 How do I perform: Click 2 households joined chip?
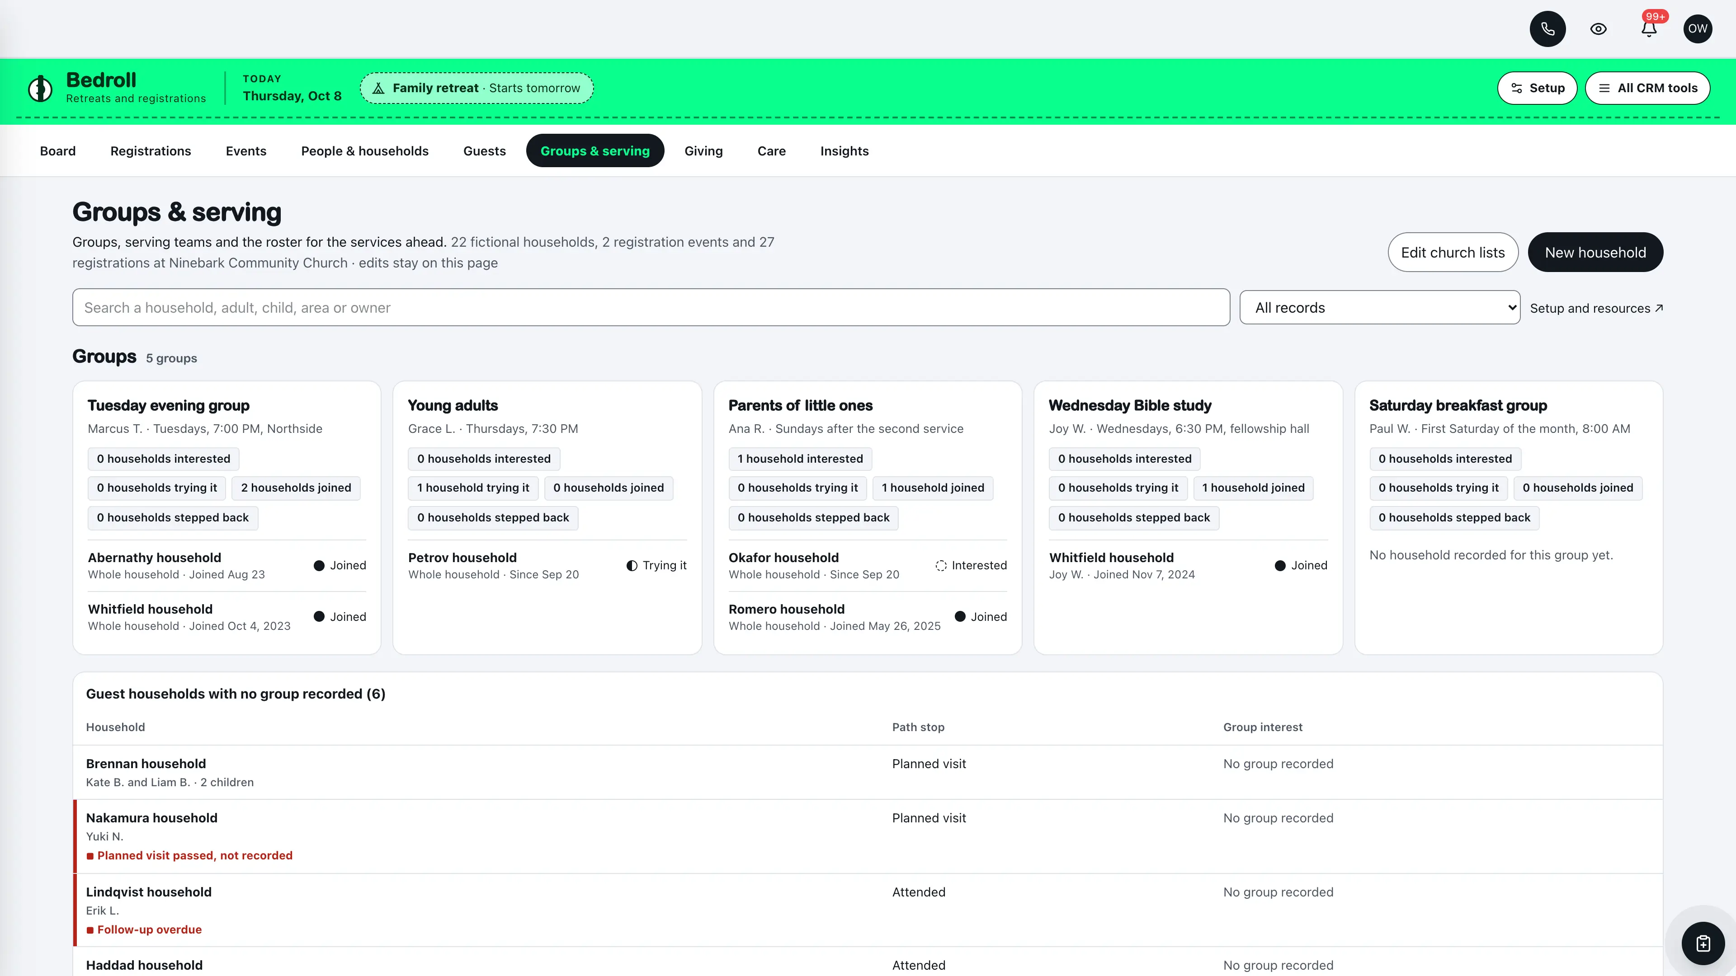296,488
